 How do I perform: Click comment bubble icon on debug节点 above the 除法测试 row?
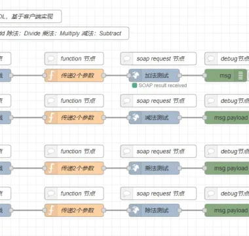211,193
